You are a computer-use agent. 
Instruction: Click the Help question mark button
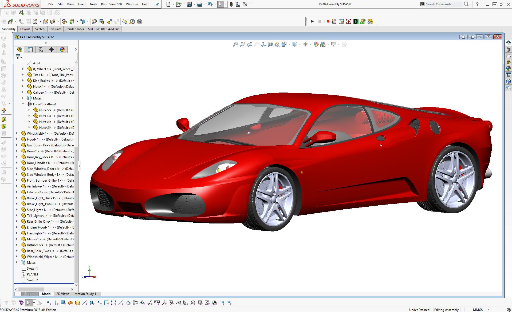coord(477,4)
